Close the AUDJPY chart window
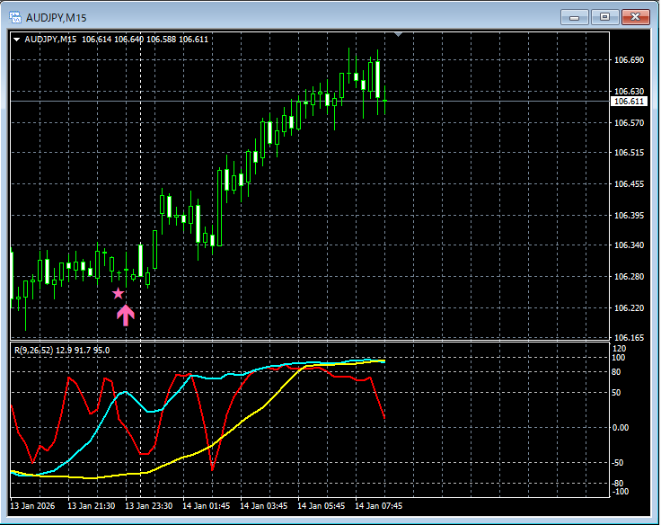 point(635,17)
